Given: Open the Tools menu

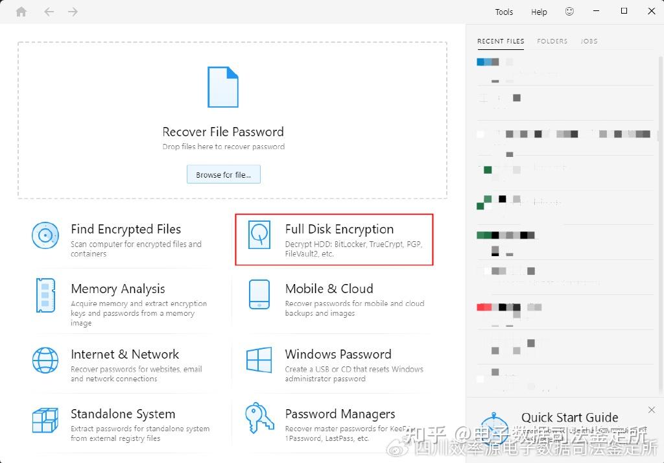Looking at the screenshot, I should point(504,11).
